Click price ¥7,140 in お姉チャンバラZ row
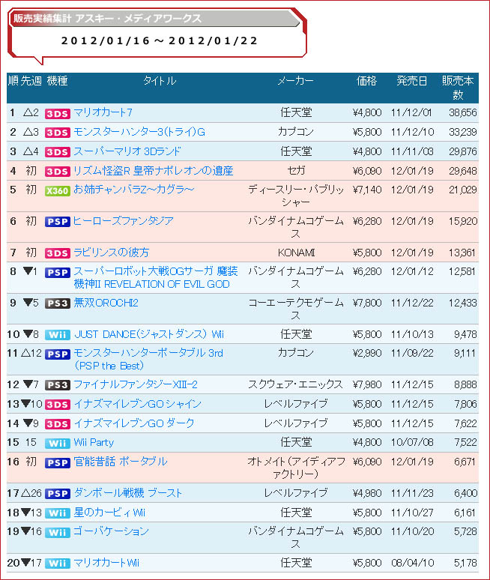490x580 pixels. (x=367, y=190)
